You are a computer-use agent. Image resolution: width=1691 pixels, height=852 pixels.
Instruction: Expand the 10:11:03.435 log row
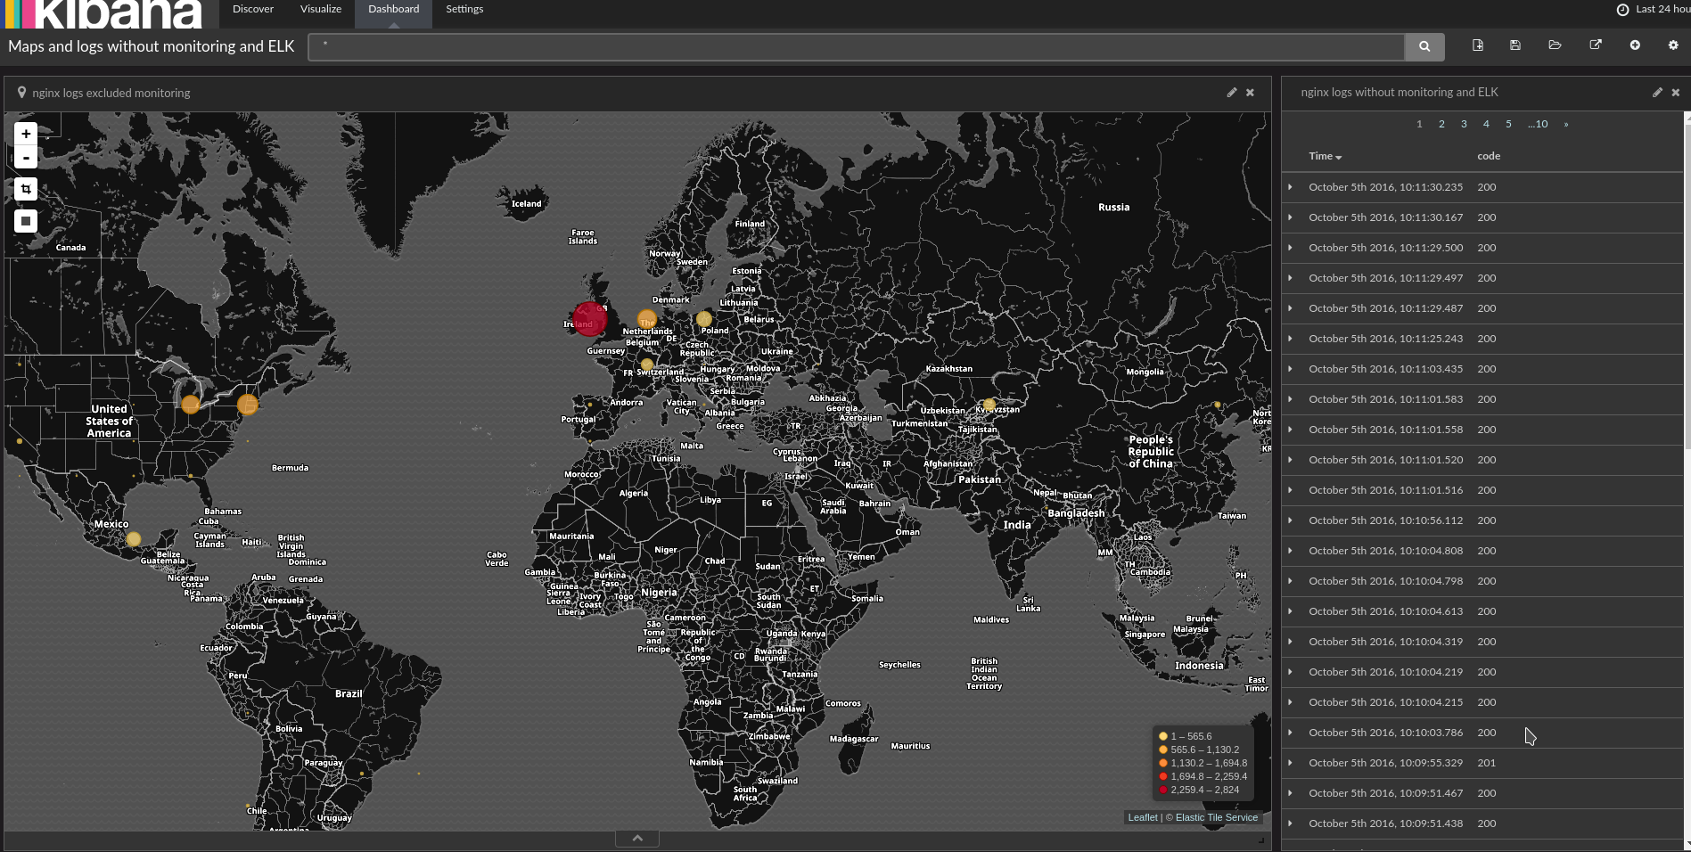1290,369
